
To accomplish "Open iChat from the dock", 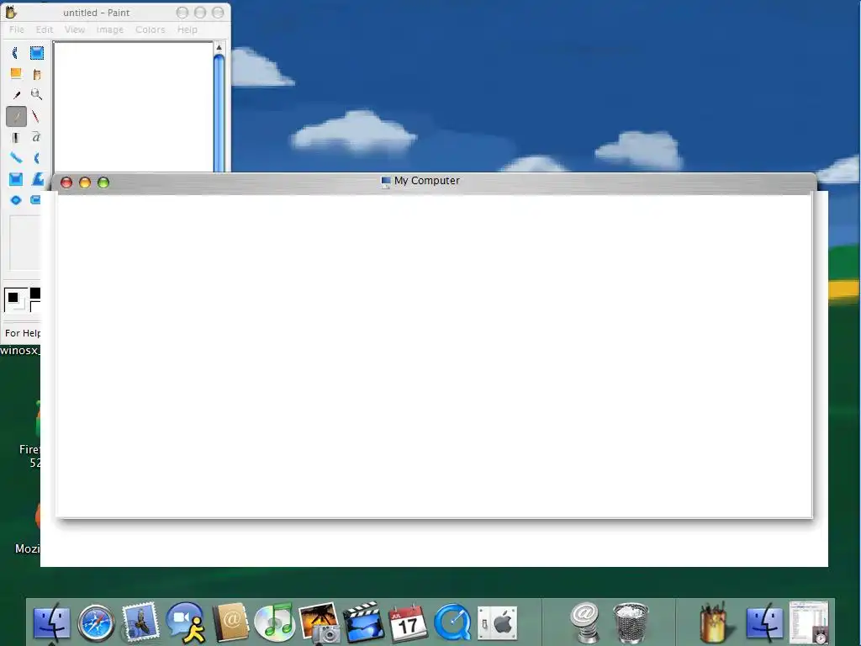I will 186,623.
